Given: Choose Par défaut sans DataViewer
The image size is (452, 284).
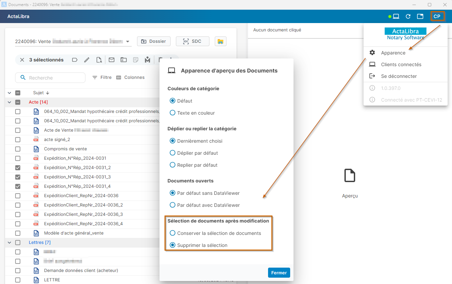Looking at the screenshot, I should click(x=173, y=193).
